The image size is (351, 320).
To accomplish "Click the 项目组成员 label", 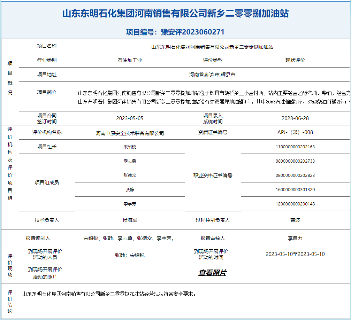I will (x=47, y=182).
